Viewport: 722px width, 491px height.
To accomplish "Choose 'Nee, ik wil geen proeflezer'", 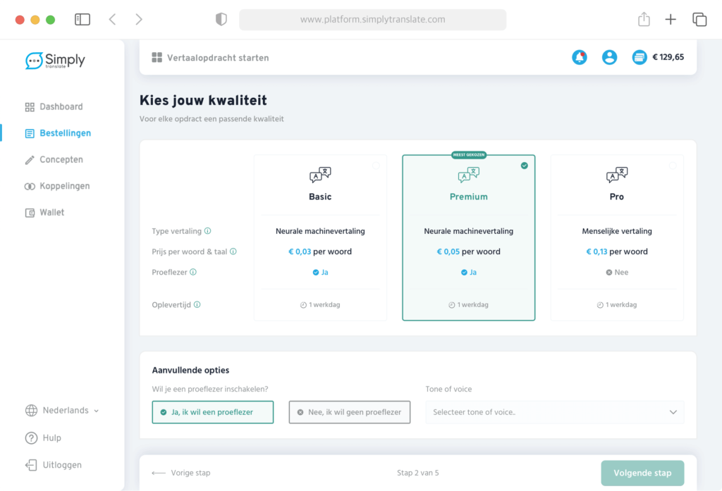I will pyautogui.click(x=349, y=412).
